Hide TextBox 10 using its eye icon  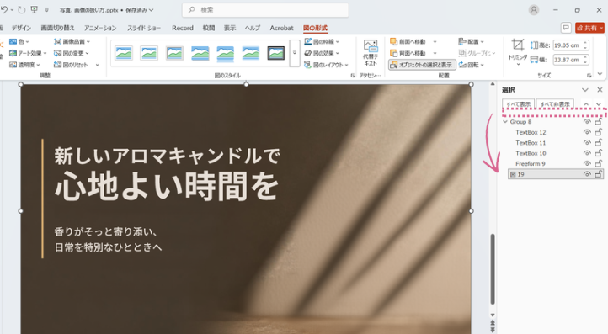(587, 153)
